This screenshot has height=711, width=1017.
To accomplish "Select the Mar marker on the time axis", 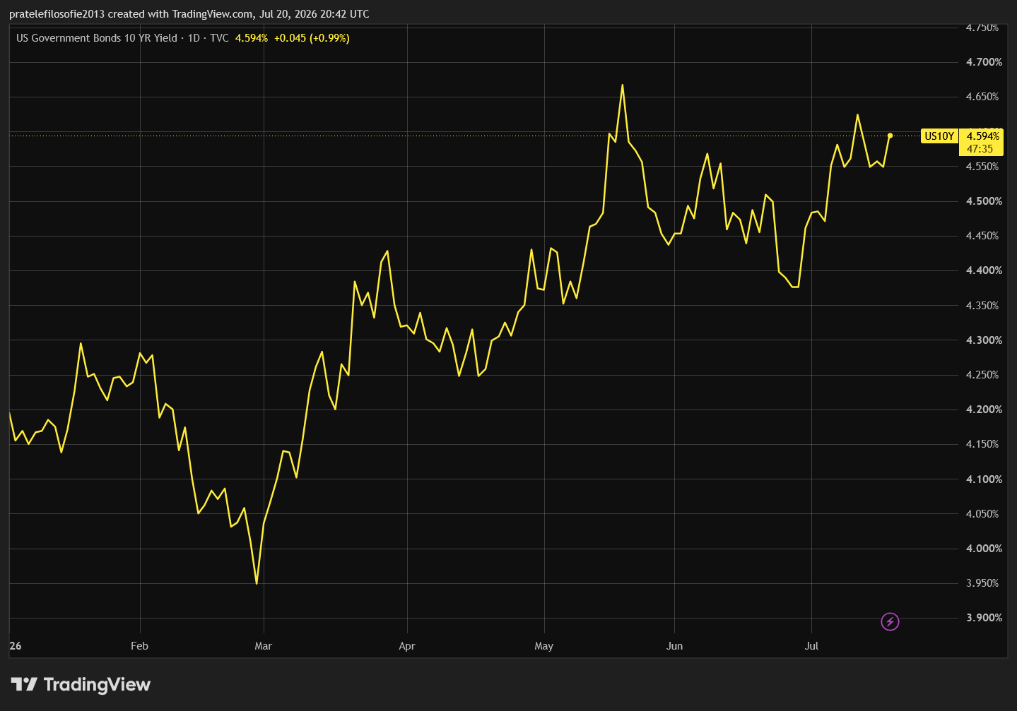I will pos(263,646).
